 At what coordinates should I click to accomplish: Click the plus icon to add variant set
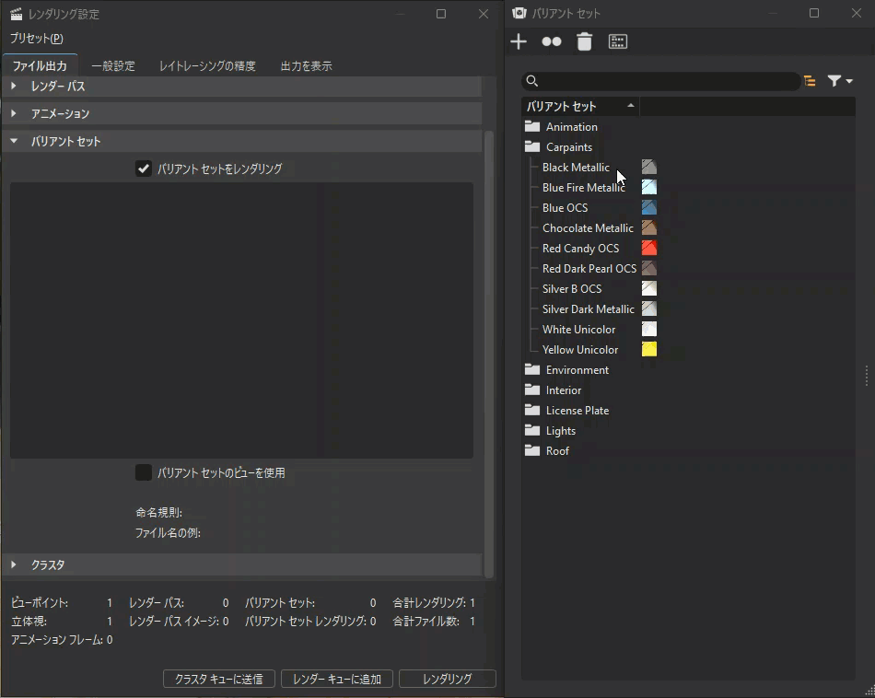pyautogui.click(x=519, y=41)
